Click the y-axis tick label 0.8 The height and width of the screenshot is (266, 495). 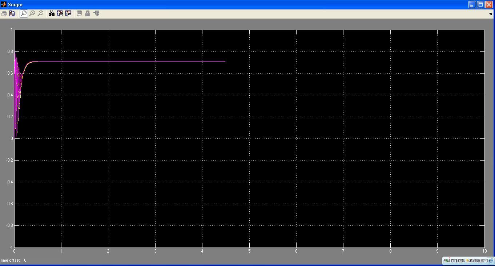(10, 51)
